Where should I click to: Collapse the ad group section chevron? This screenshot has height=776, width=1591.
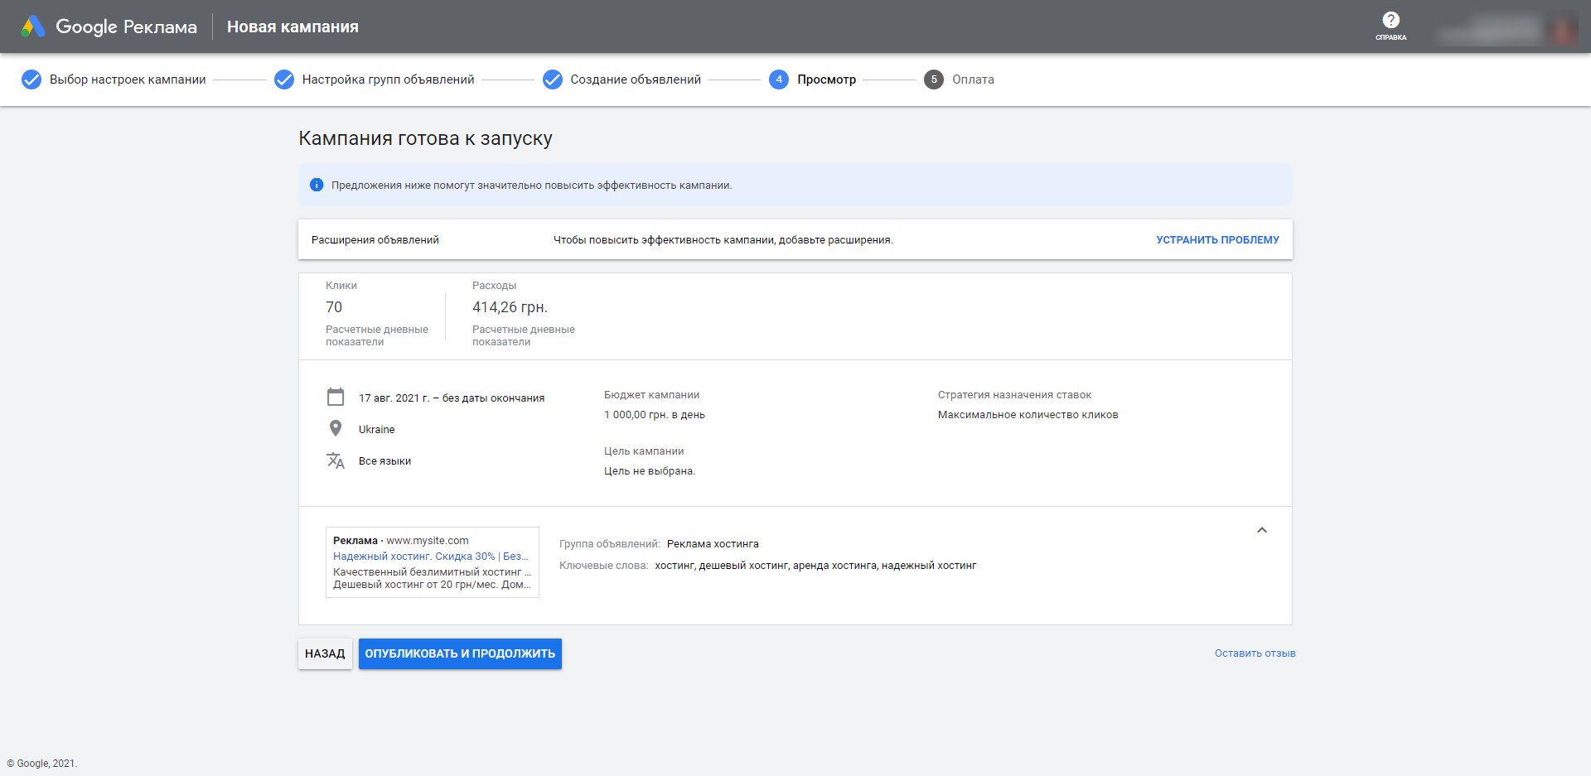[x=1262, y=530]
